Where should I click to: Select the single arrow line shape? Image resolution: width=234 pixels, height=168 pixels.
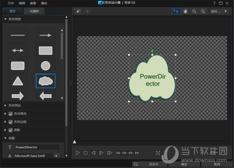(x=46, y=35)
